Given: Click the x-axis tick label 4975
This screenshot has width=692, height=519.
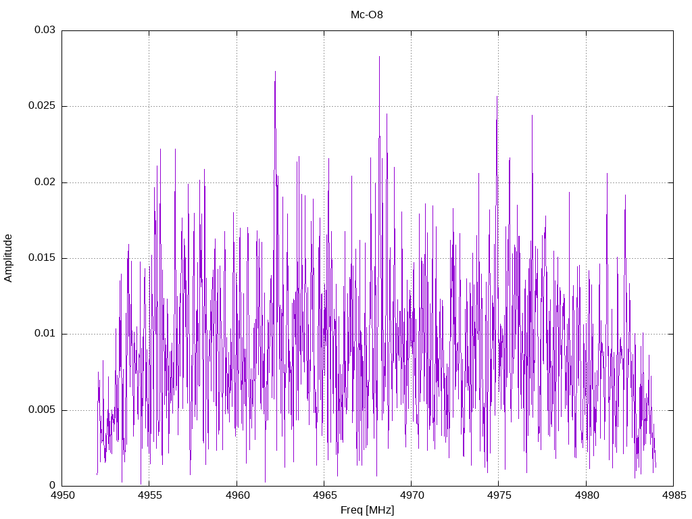Looking at the screenshot, I should pos(499,495).
